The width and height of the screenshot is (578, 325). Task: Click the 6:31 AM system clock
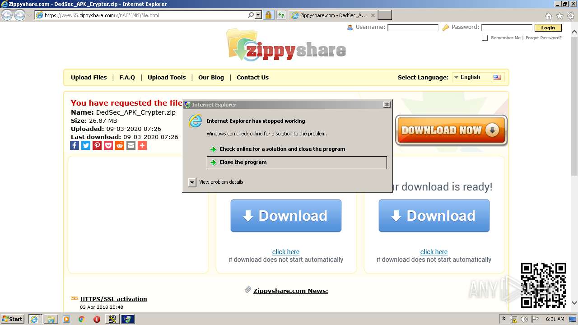(555, 319)
